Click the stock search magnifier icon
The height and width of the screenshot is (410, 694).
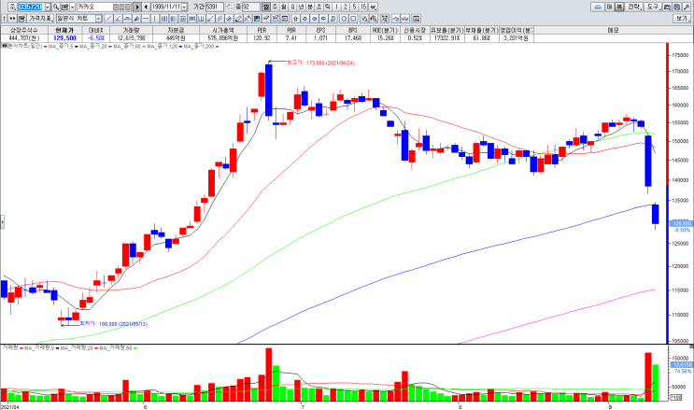pos(55,7)
